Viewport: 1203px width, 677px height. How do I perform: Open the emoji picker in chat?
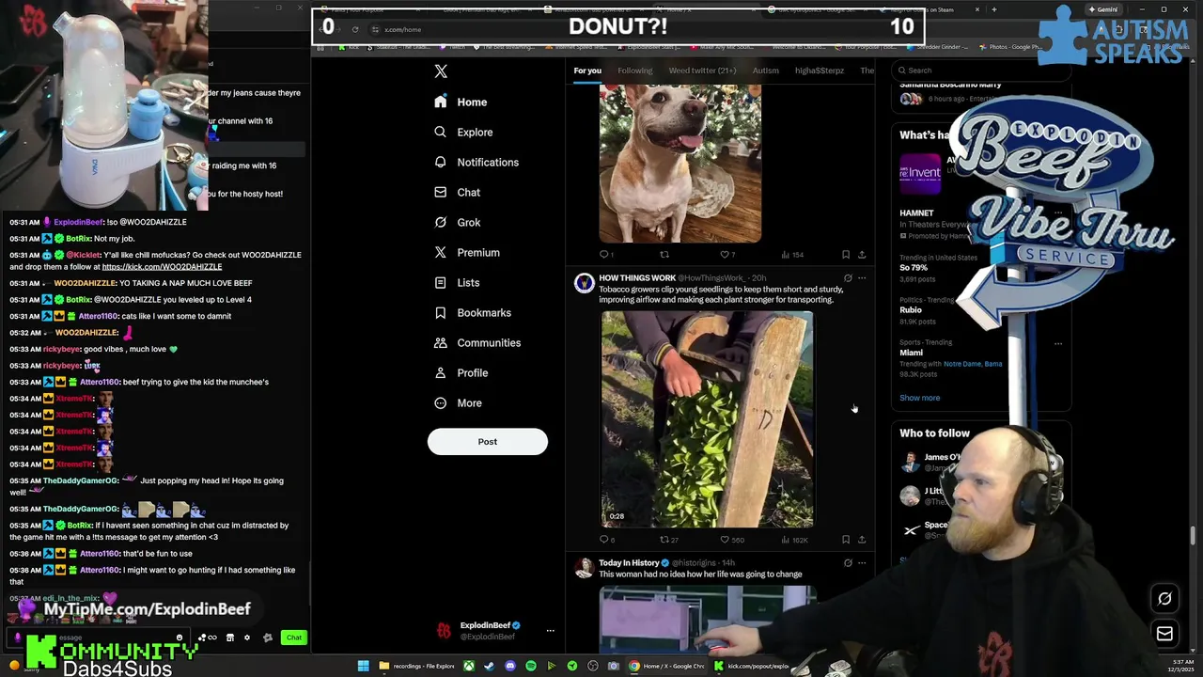click(180, 638)
